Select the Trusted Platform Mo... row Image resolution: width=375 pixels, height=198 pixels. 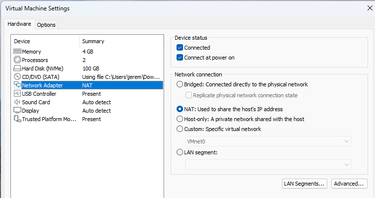point(88,119)
